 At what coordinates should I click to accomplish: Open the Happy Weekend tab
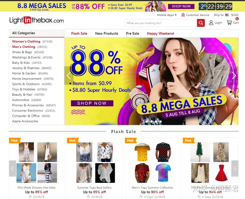point(160,33)
